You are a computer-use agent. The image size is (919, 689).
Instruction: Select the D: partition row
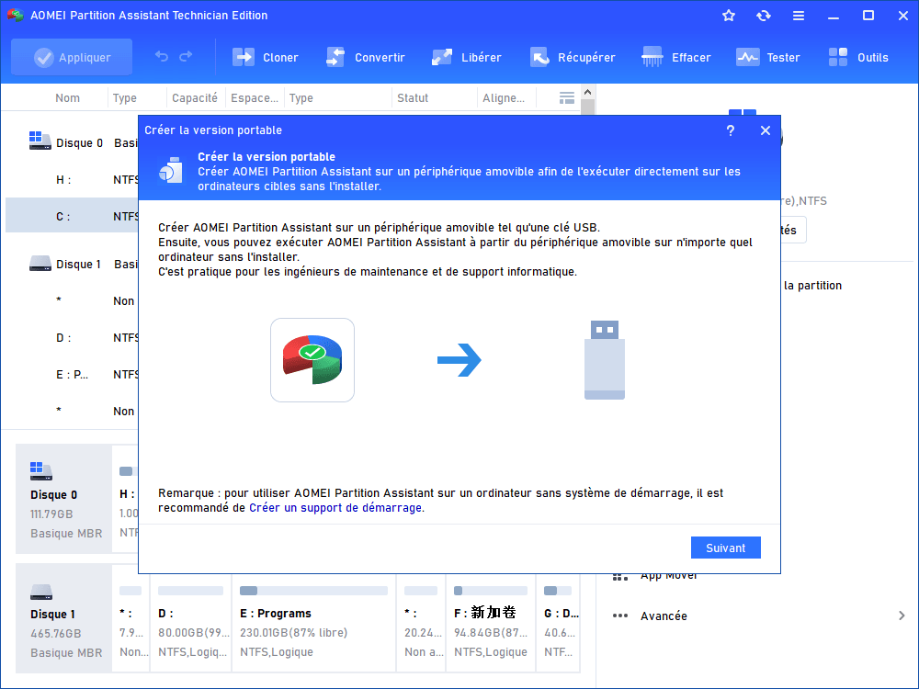(x=72, y=337)
